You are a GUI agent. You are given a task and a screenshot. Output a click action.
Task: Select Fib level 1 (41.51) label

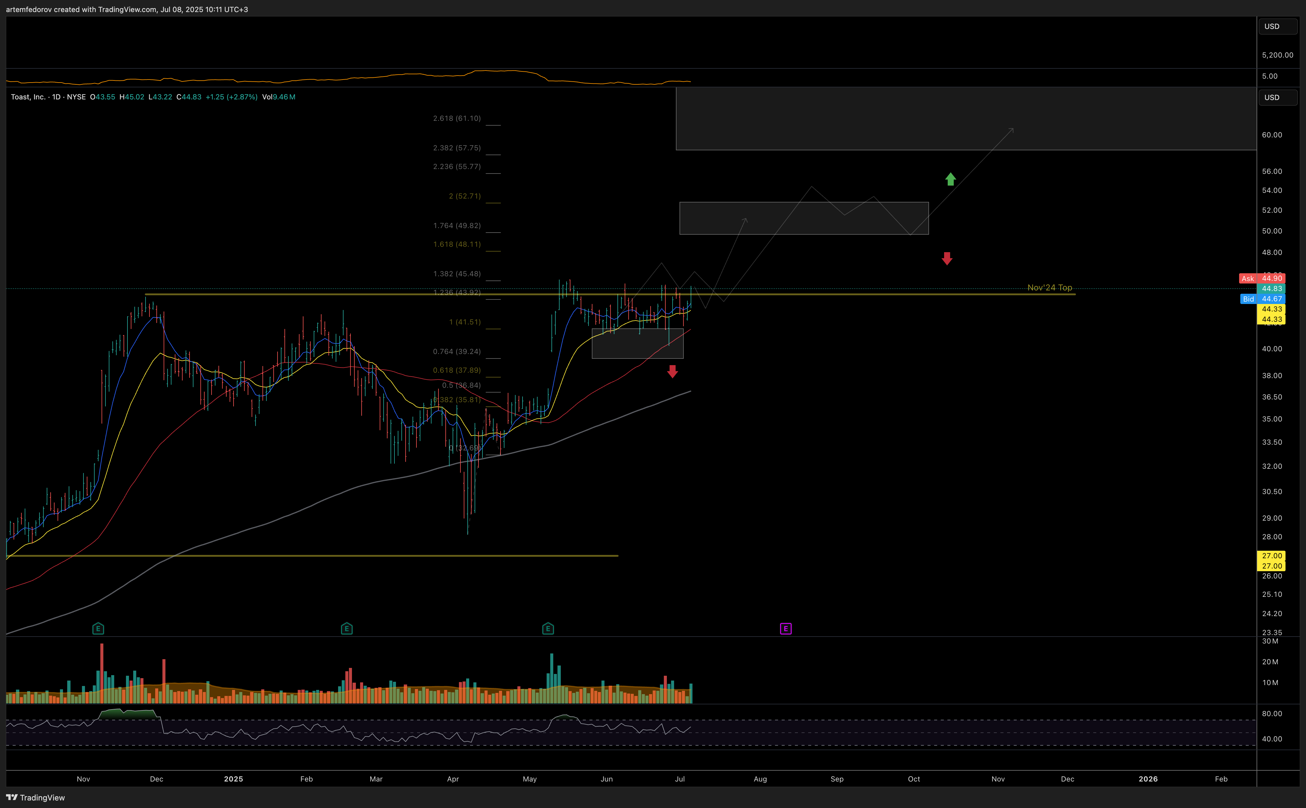coord(465,322)
